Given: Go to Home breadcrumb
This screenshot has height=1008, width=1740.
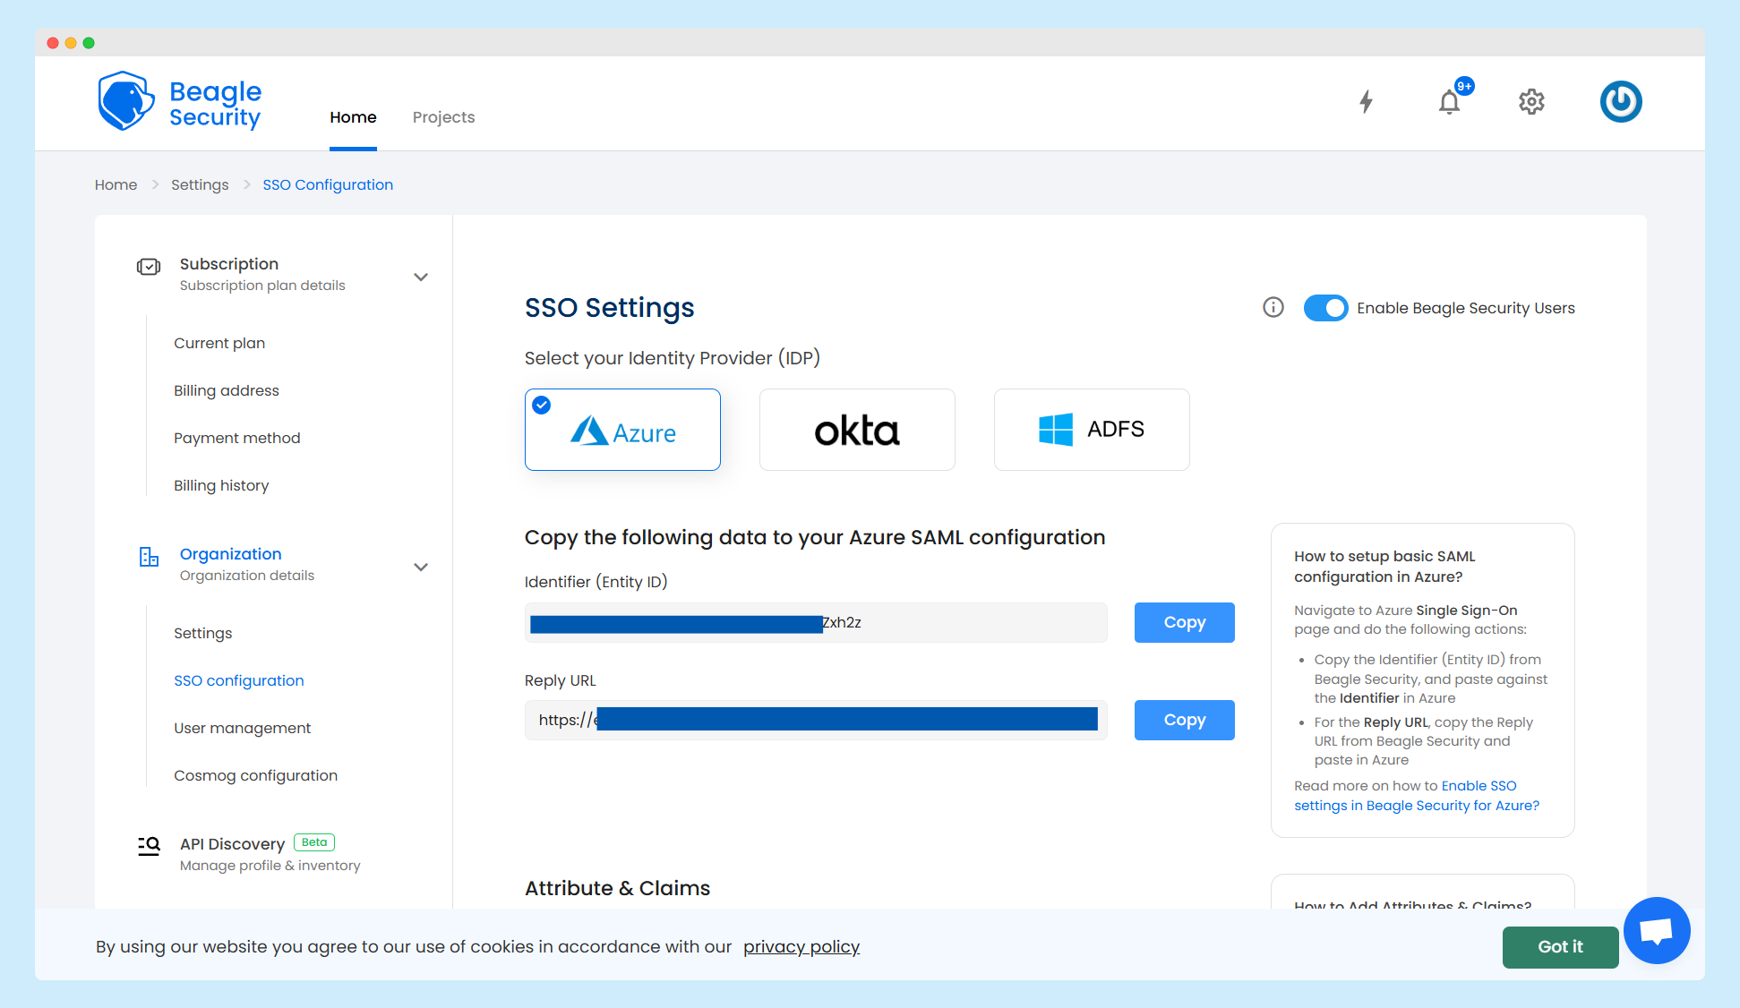Looking at the screenshot, I should 116,184.
